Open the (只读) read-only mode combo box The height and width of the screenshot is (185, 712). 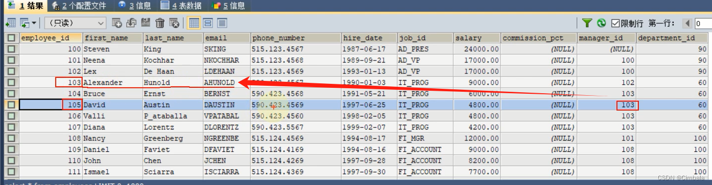point(75,23)
